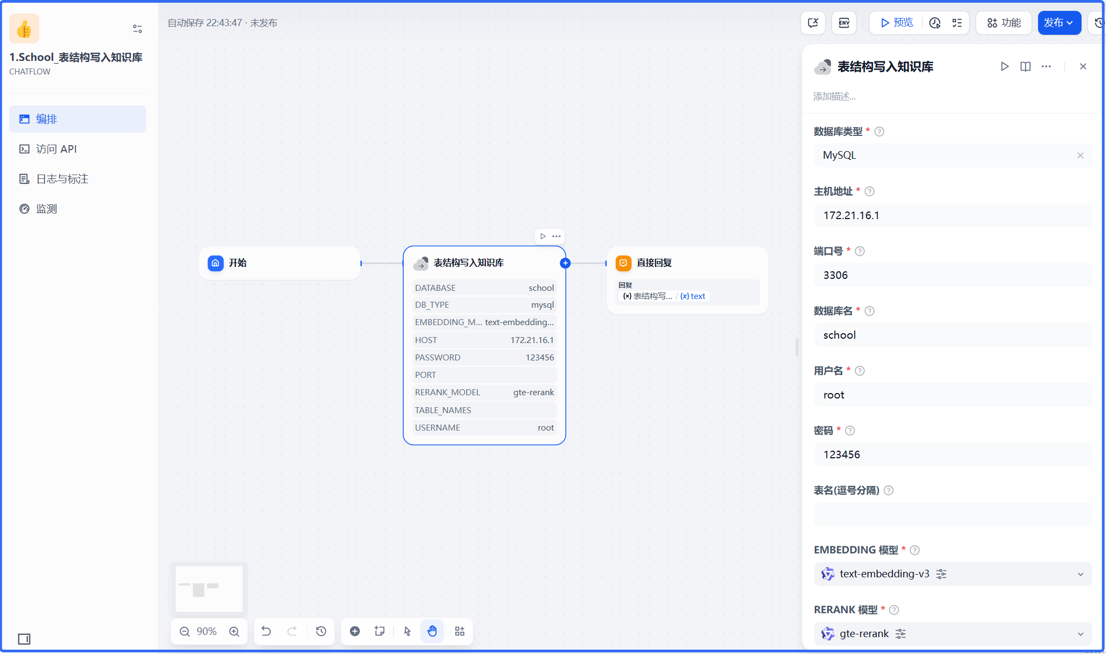Open the ENV environment variables icon

click(x=844, y=23)
